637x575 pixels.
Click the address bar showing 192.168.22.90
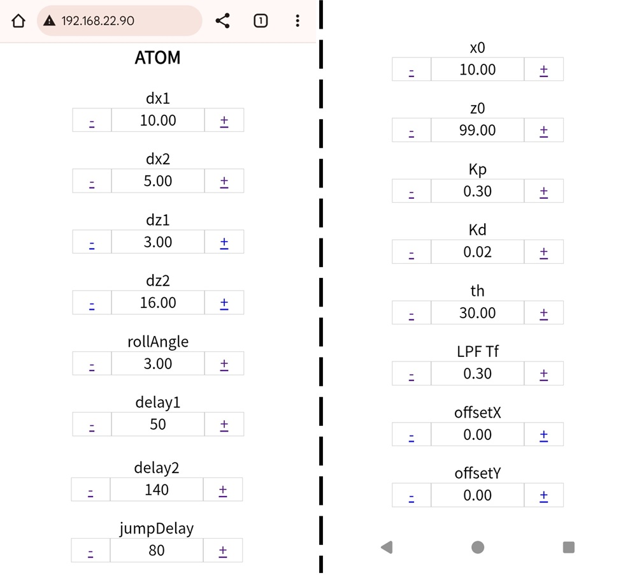click(121, 21)
